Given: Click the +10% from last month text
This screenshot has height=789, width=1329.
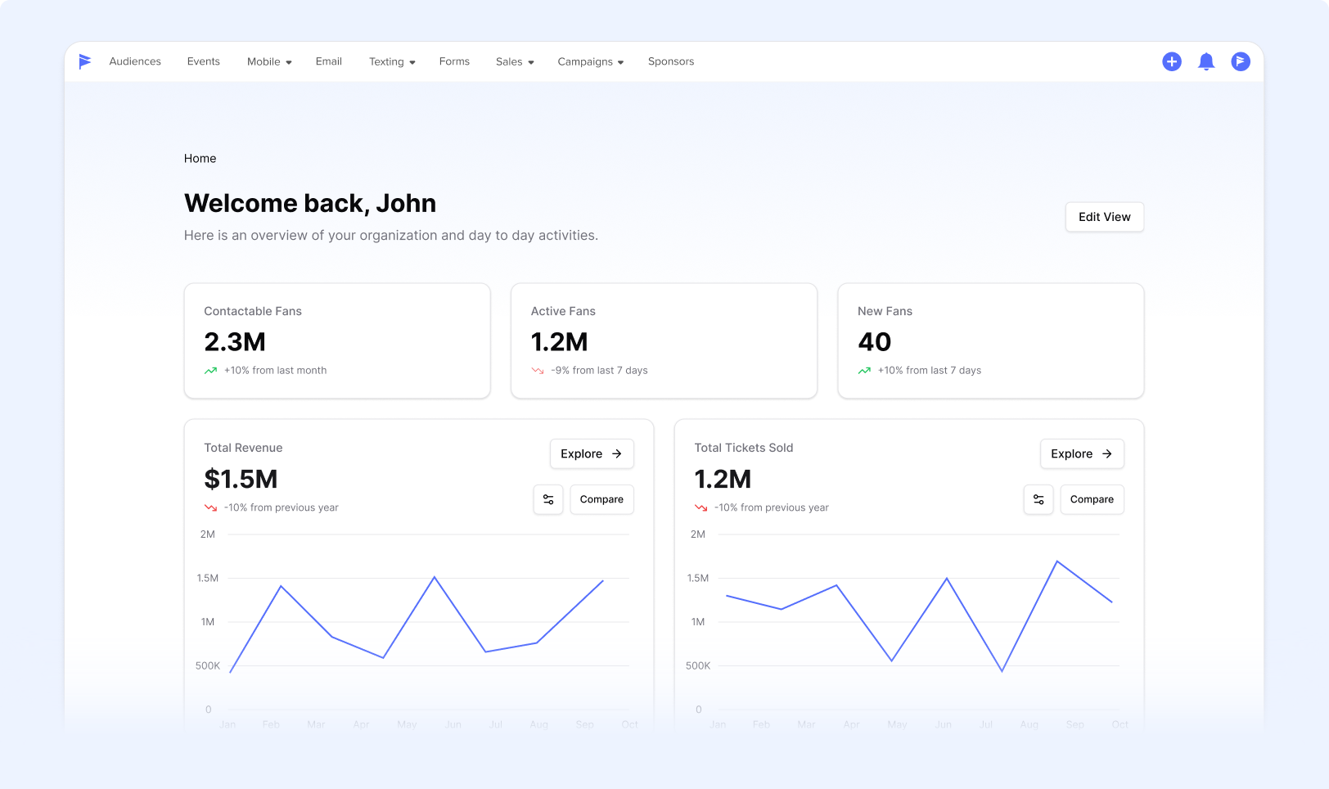Looking at the screenshot, I should [x=276, y=371].
